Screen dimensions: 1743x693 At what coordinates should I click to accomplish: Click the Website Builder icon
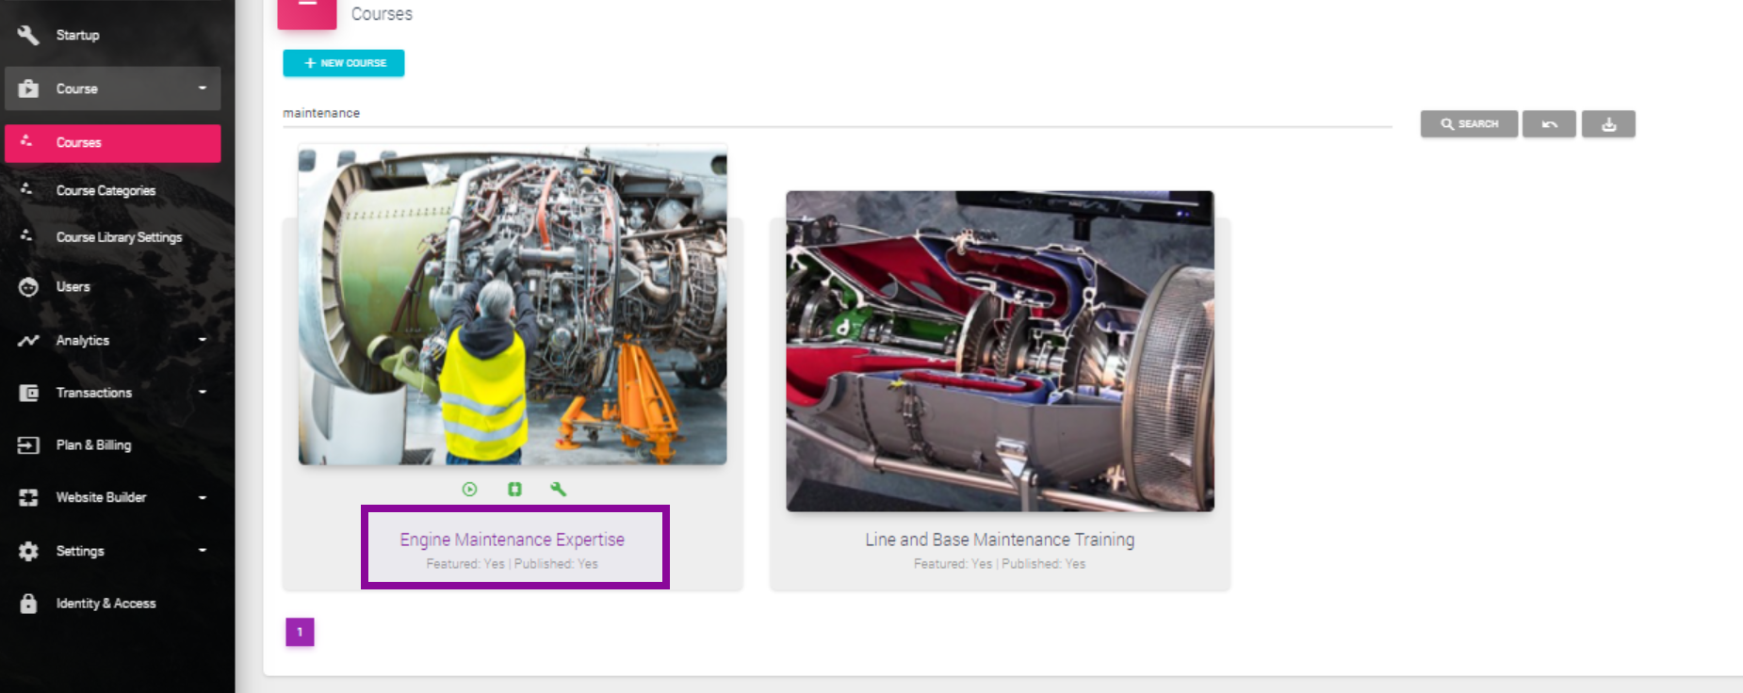coord(28,497)
